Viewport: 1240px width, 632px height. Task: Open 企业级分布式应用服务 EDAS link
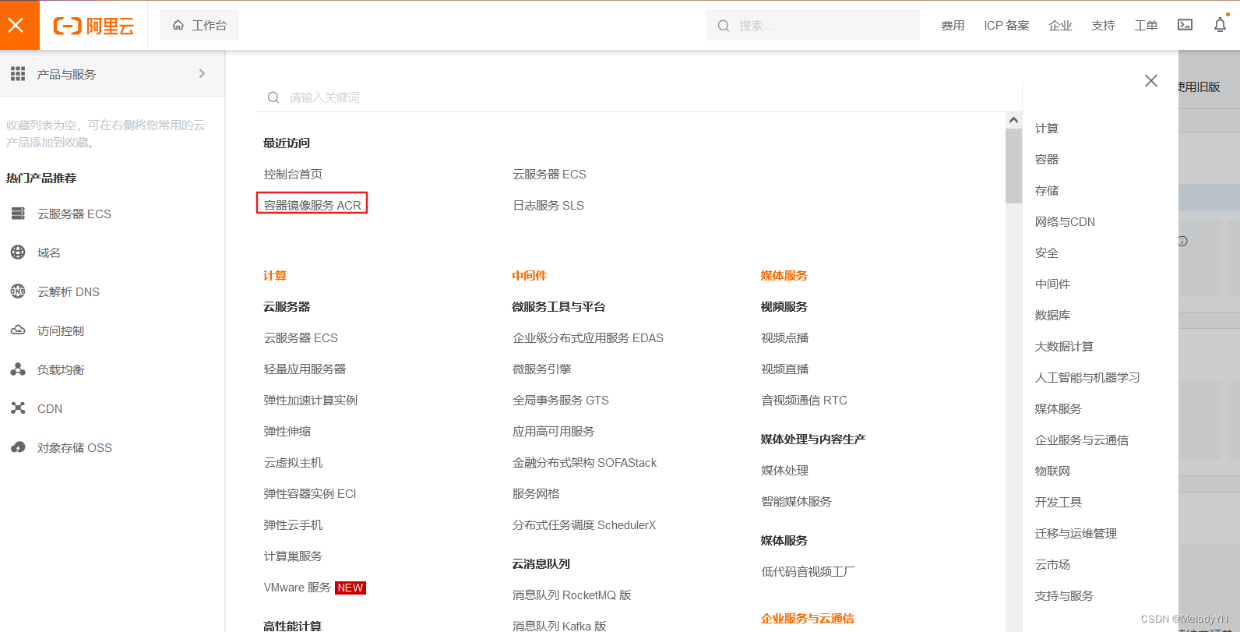tap(587, 337)
